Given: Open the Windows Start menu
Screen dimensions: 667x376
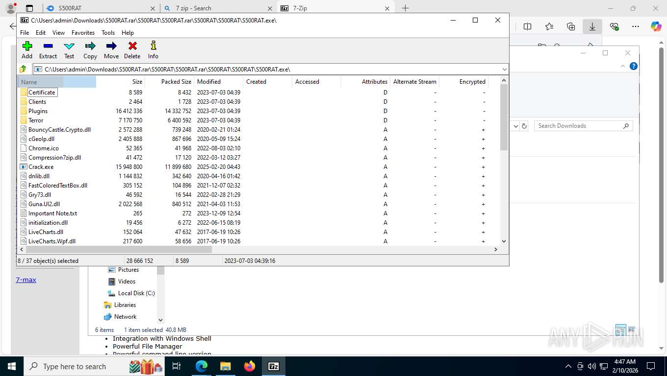Looking at the screenshot, I should 11,366.
